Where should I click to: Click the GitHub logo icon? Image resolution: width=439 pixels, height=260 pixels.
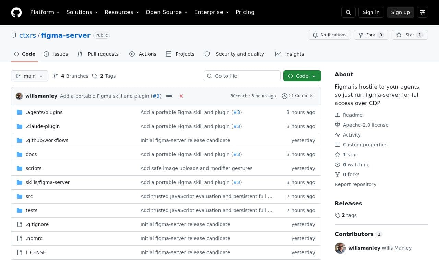click(x=16, y=12)
